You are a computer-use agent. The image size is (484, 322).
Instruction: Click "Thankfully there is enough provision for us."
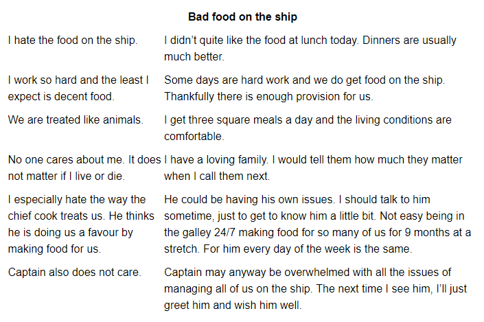tap(273, 97)
